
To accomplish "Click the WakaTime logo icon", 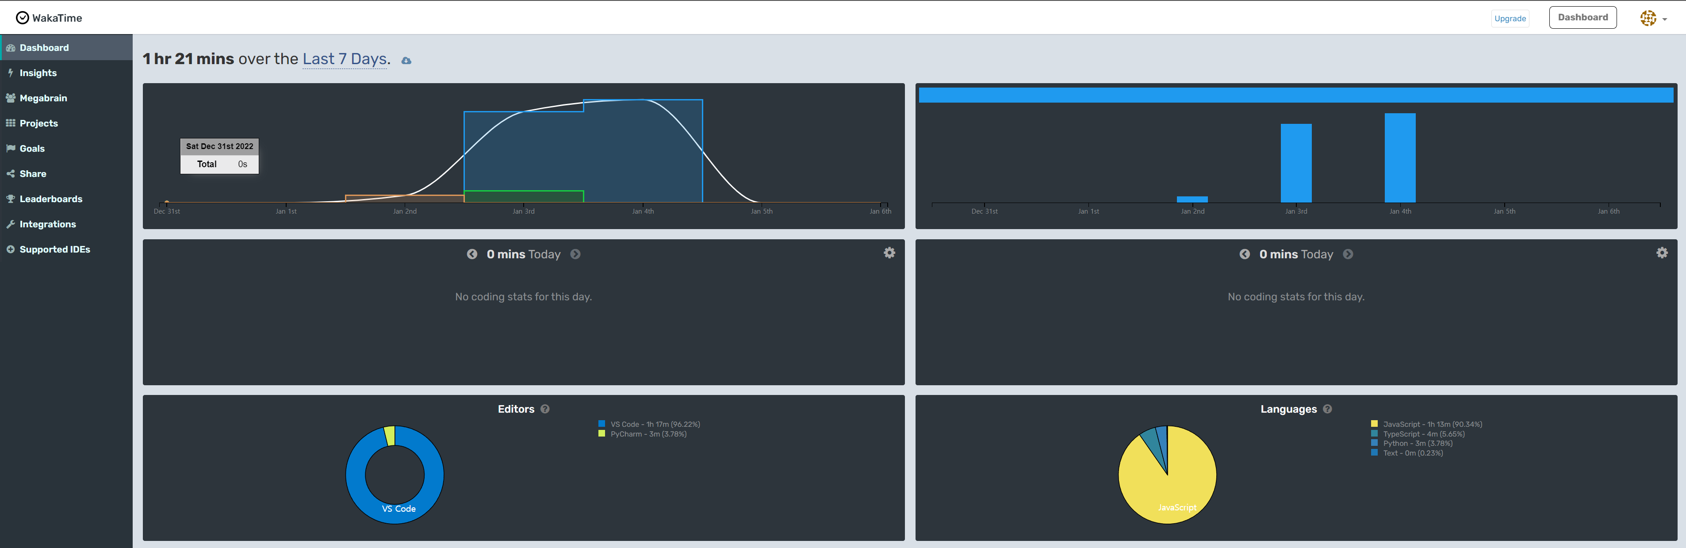I will pos(22,18).
